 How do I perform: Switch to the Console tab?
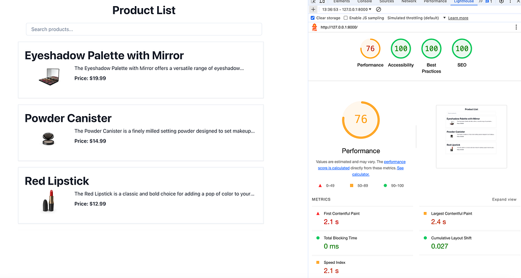[x=364, y=2]
